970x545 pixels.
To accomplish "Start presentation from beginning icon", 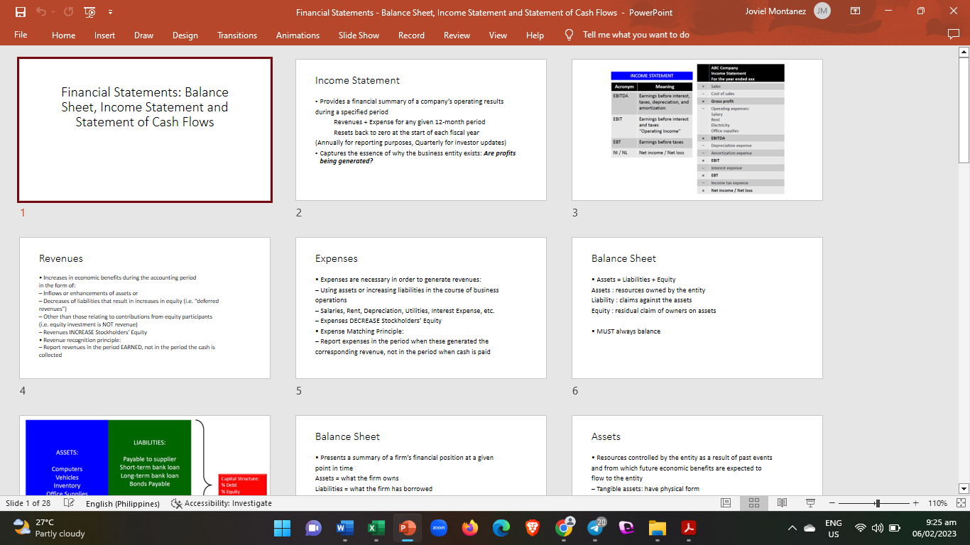I will [x=90, y=12].
